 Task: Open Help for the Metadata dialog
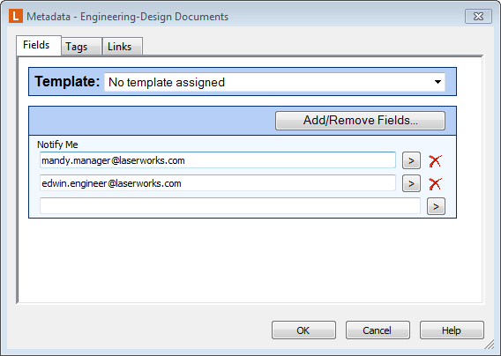coord(452,330)
